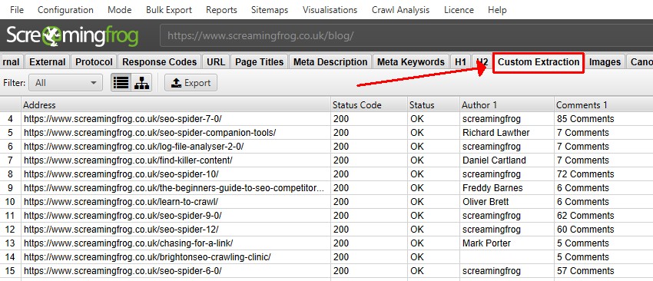Switch to the Page Titles tab
Viewport: 653px width, 281px height.
(260, 62)
